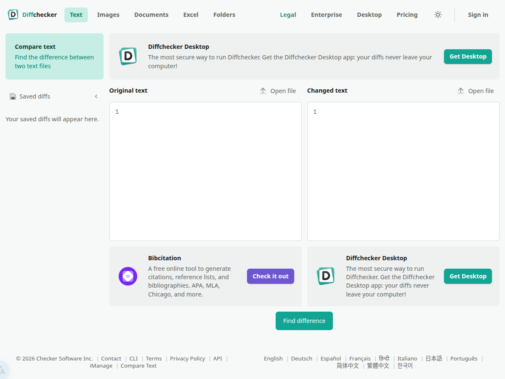Open the Sign in link
The height and width of the screenshot is (379, 505).
[x=478, y=15]
